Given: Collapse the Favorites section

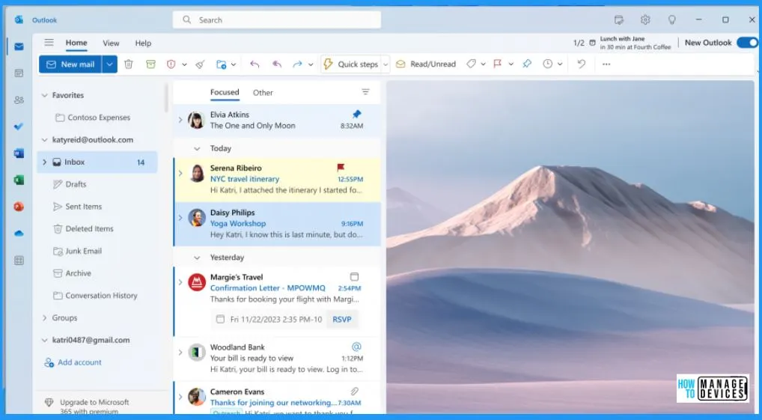Looking at the screenshot, I should click(x=44, y=95).
